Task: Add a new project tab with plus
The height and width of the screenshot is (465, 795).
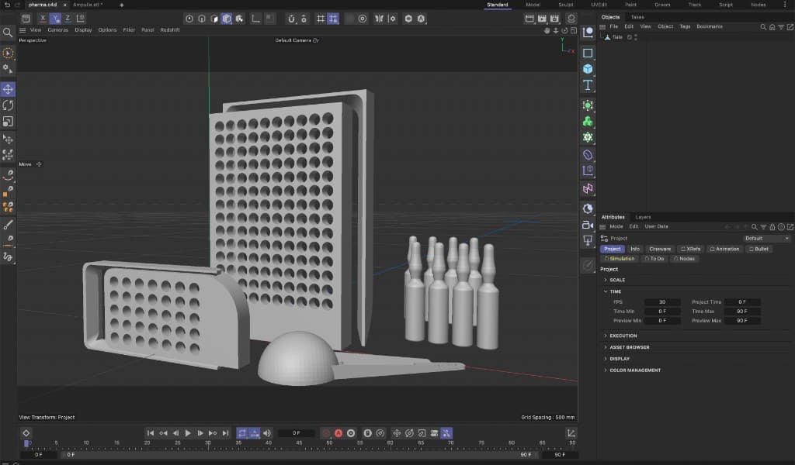Action: tap(122, 5)
